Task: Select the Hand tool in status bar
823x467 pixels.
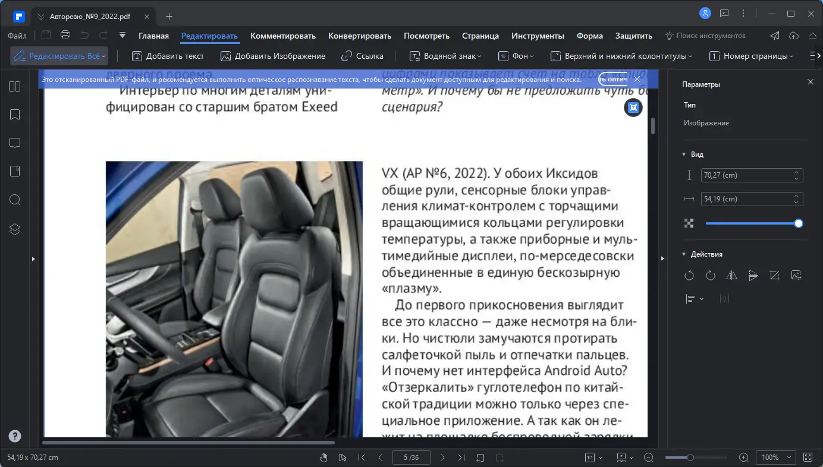Action: tap(323, 457)
